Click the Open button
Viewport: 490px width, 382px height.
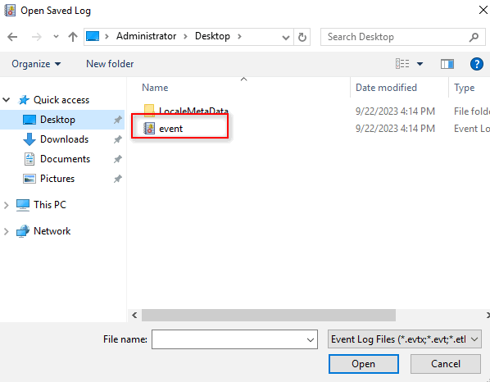(x=364, y=364)
